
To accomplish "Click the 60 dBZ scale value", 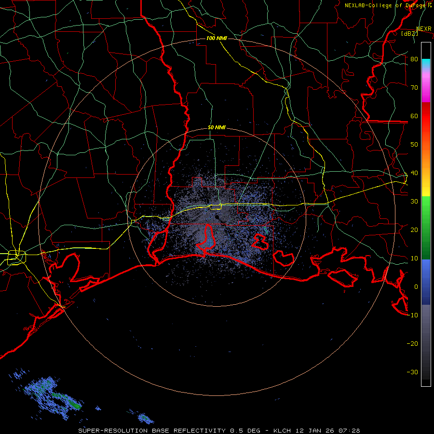I will coord(414,116).
